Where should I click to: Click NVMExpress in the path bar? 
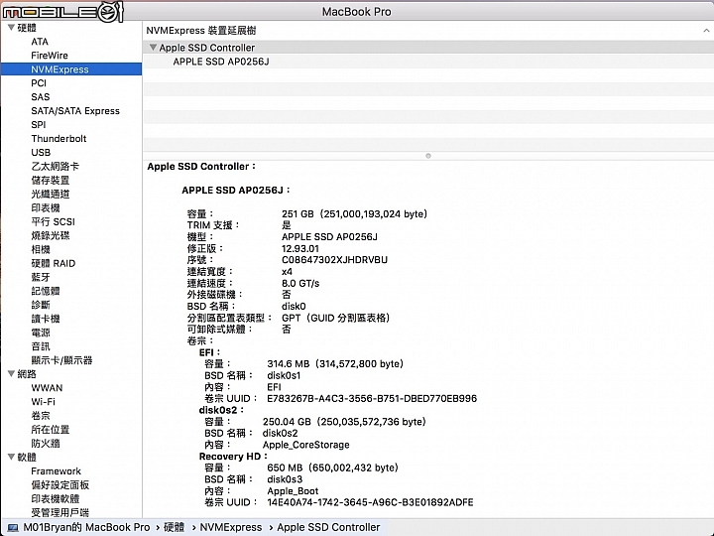(x=231, y=527)
